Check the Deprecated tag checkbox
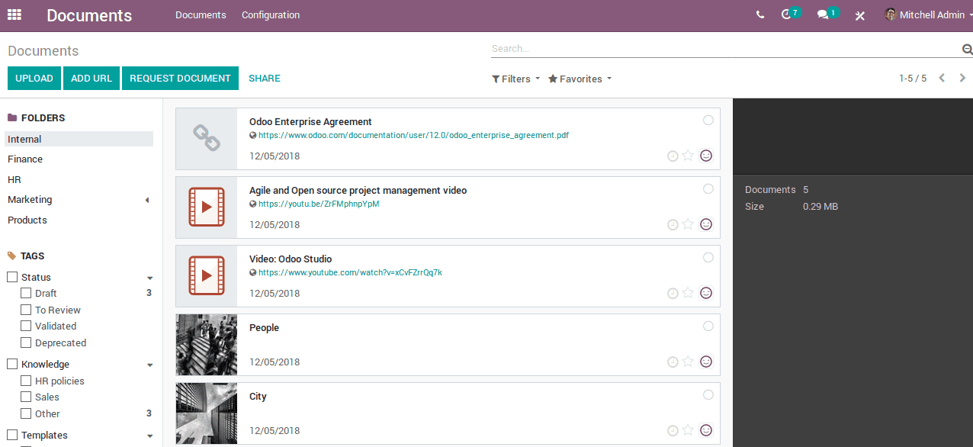This screenshot has width=973, height=447. click(26, 342)
